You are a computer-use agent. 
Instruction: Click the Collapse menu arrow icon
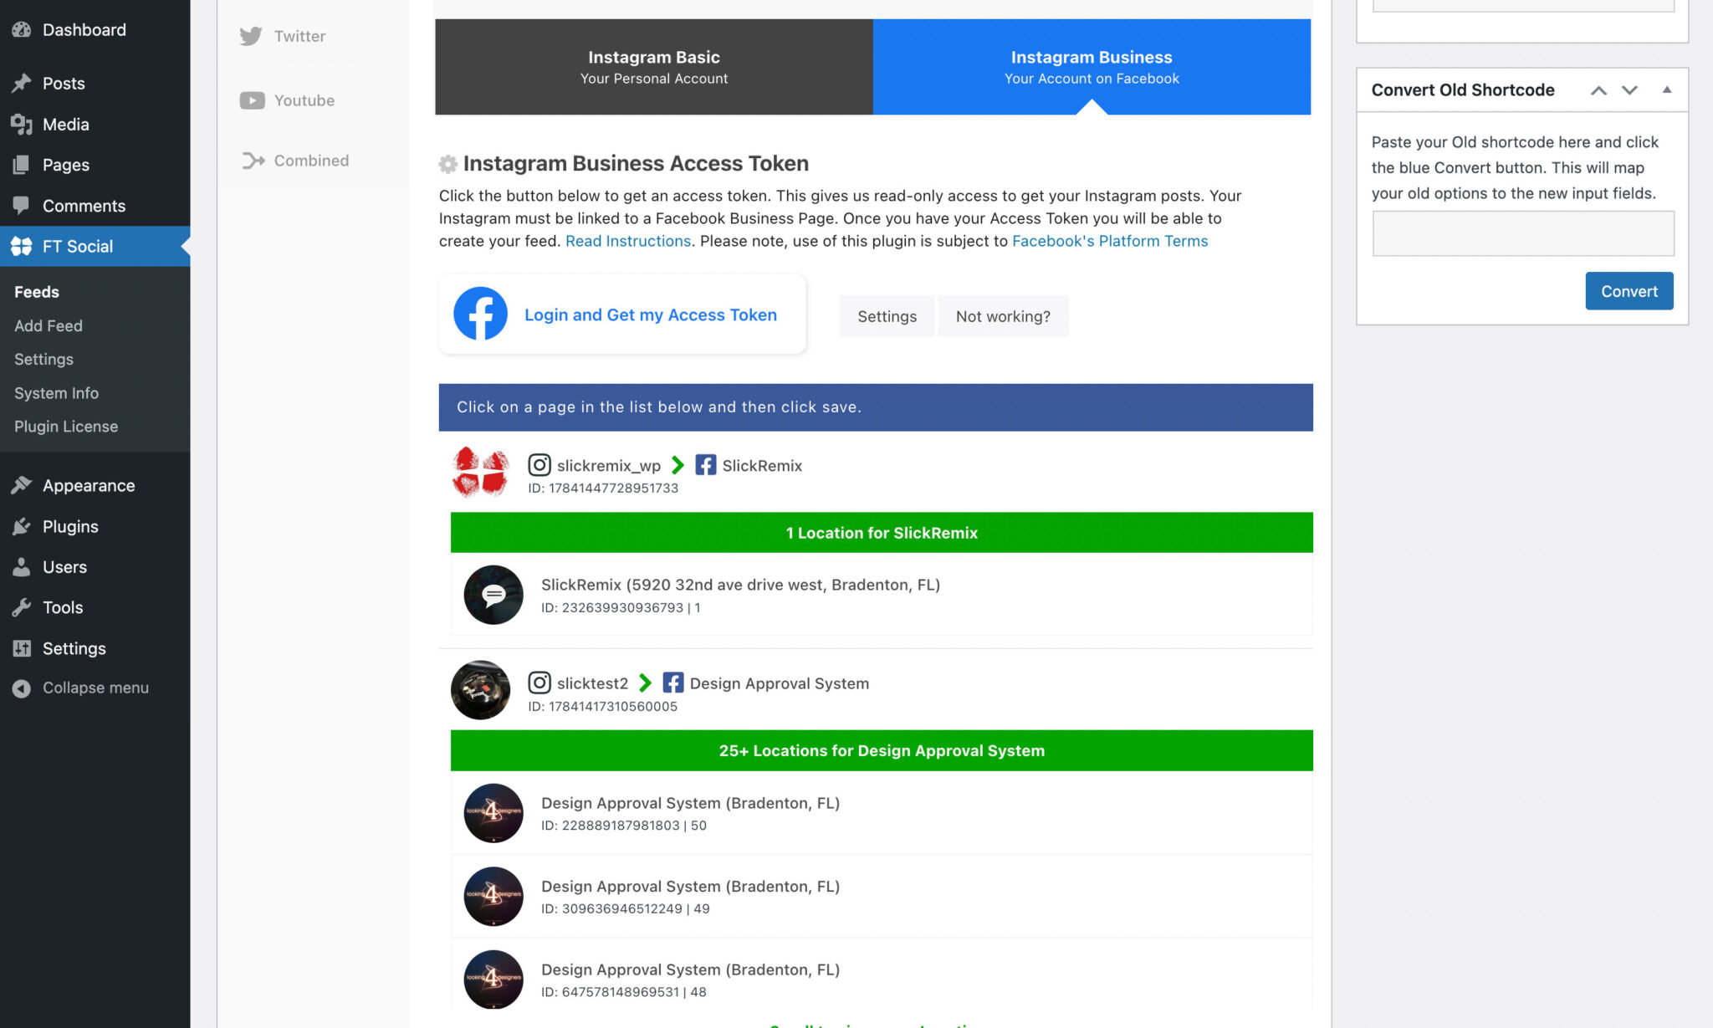pyautogui.click(x=22, y=688)
